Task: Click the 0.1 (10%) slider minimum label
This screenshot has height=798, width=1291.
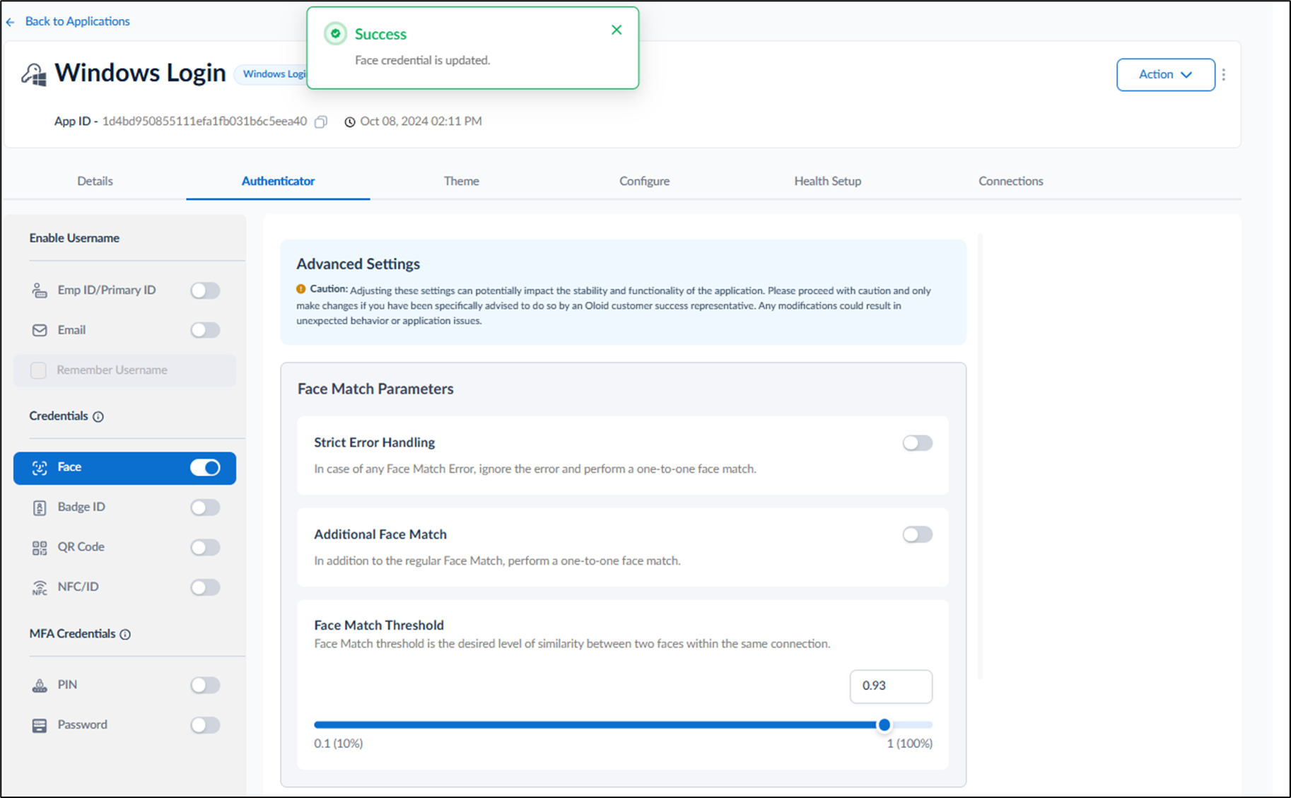Action: (x=338, y=744)
